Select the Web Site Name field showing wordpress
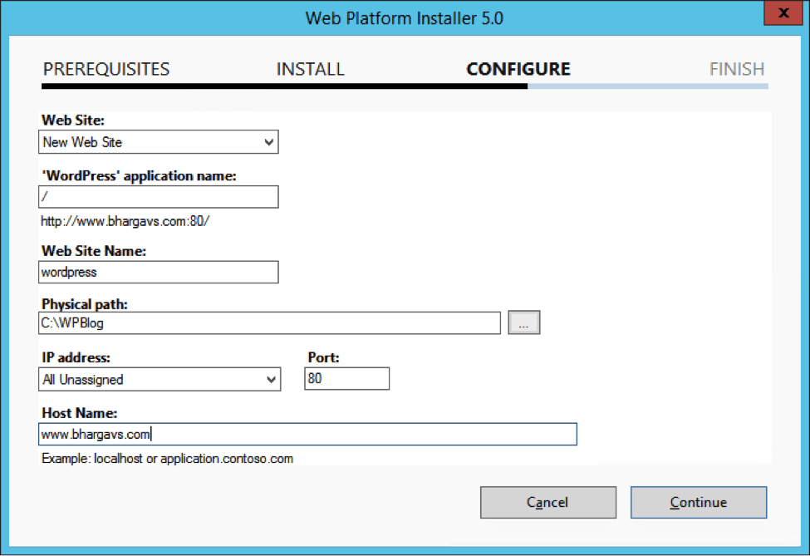 coord(158,272)
